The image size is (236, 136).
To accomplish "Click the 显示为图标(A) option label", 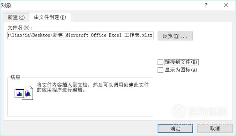I will (181, 70).
